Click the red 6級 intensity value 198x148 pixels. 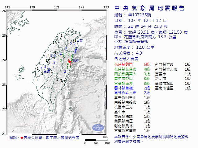click(147, 64)
